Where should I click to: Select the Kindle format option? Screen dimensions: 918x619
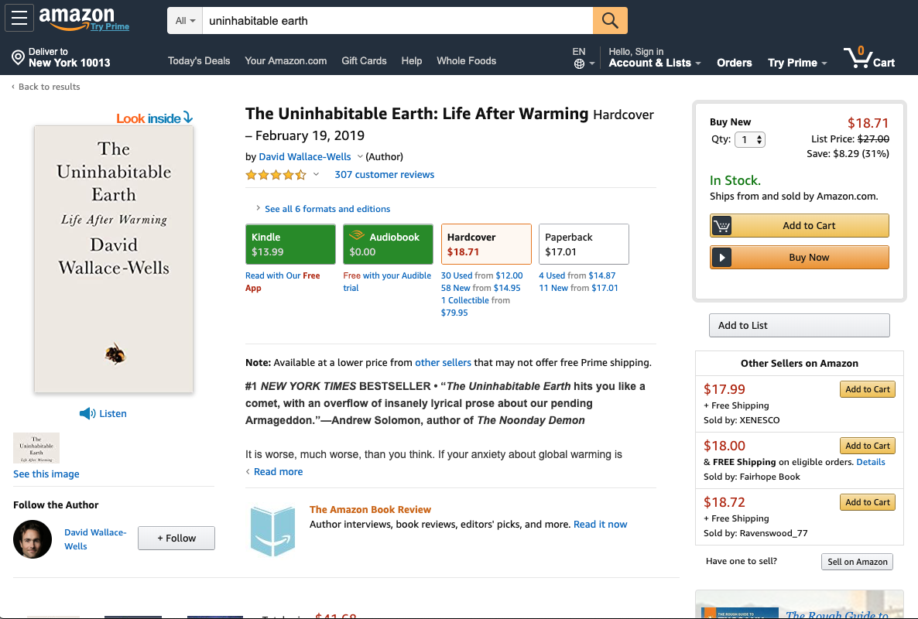(x=290, y=244)
